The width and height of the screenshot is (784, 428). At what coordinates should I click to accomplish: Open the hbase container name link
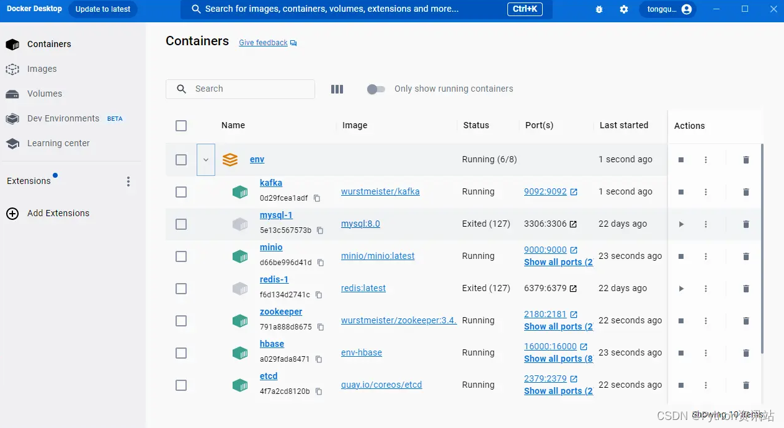click(x=272, y=344)
